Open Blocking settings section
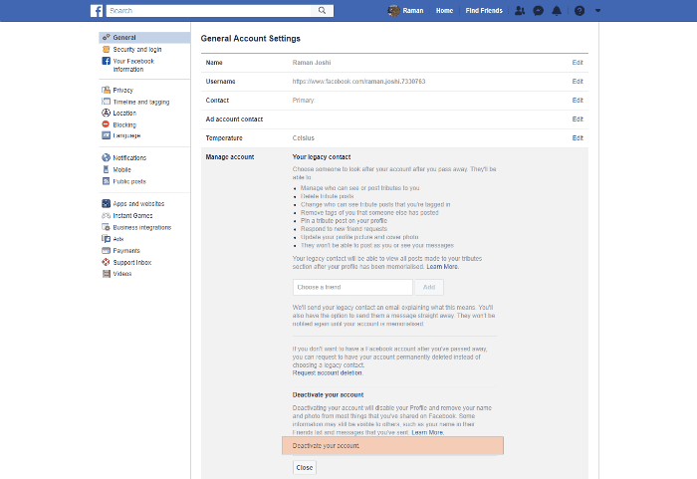The width and height of the screenshot is (697, 479). coord(124,124)
